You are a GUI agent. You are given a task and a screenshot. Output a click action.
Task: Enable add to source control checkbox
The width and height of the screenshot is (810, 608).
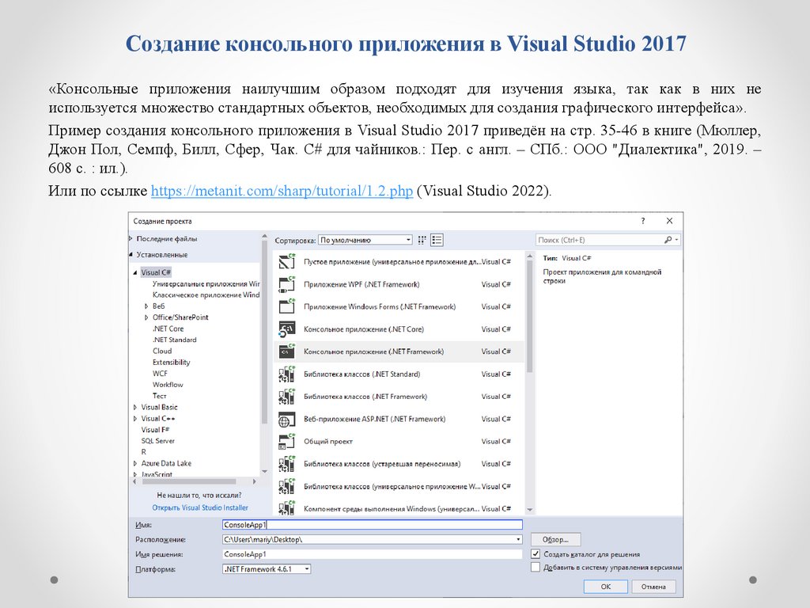tap(536, 568)
